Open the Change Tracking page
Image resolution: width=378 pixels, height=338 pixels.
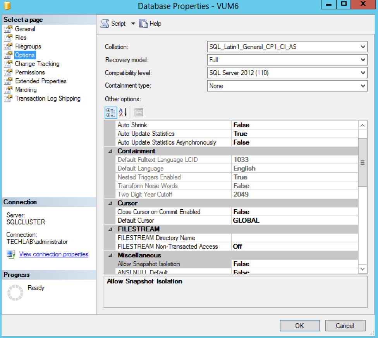(x=37, y=64)
